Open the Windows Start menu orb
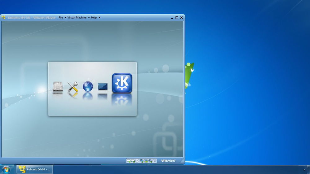 tap(6, 169)
